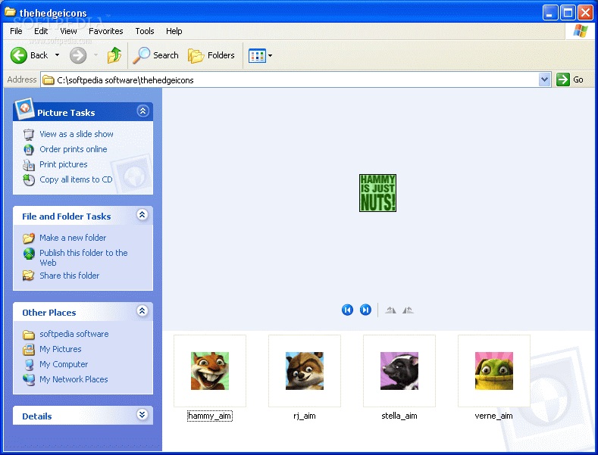
Task: Collapse the Other Places panel
Action: [142, 311]
